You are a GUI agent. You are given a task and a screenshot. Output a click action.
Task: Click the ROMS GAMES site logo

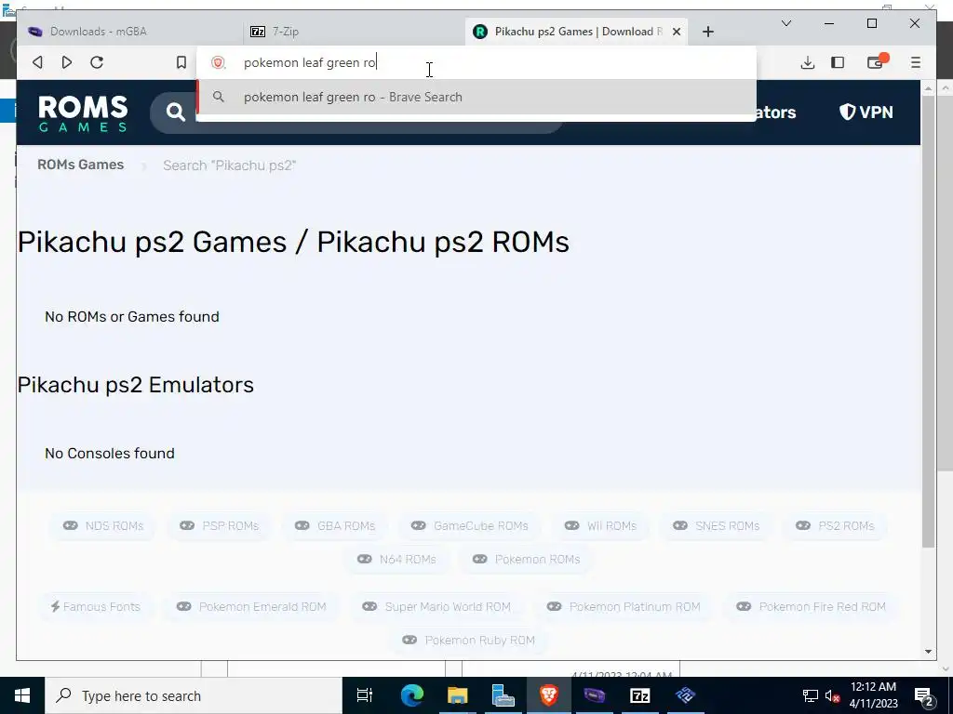83,112
